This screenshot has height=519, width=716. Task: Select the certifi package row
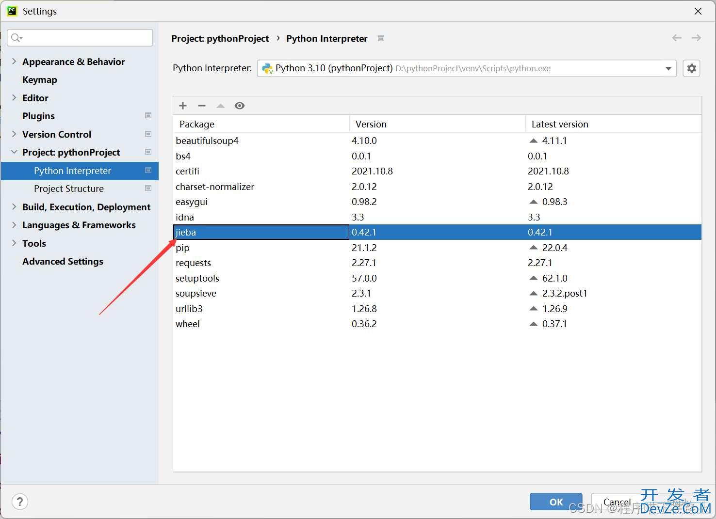tap(438, 171)
